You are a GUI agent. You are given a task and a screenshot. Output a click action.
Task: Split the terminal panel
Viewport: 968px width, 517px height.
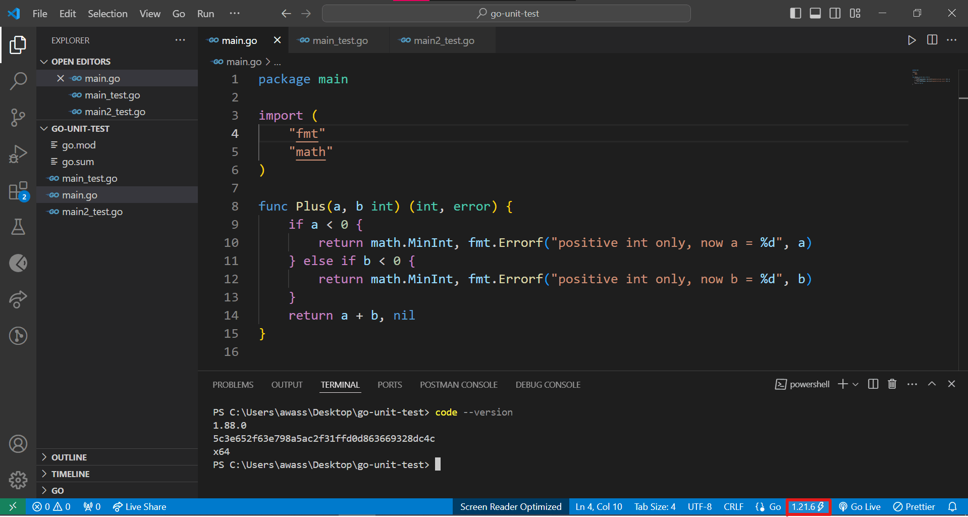point(873,384)
